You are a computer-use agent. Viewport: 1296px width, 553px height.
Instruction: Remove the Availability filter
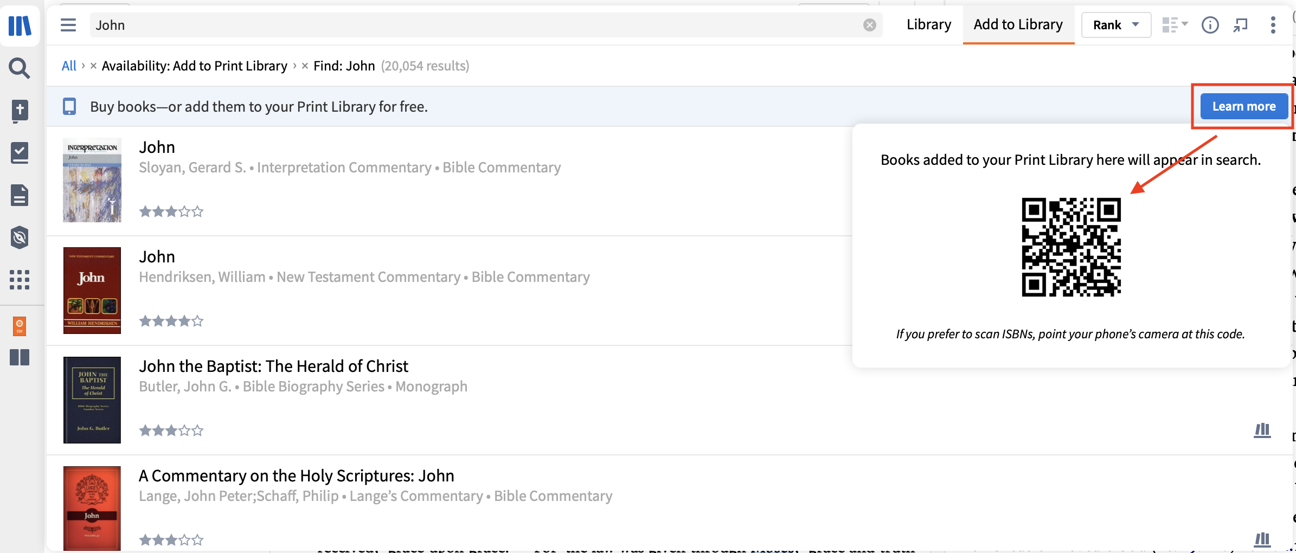(93, 66)
